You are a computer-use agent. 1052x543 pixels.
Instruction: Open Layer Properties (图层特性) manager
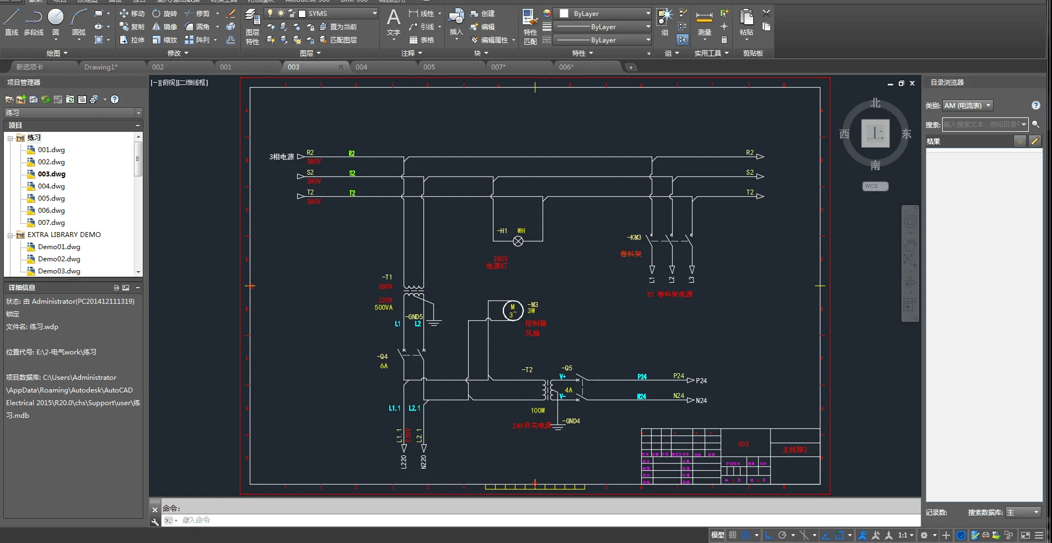(x=253, y=26)
